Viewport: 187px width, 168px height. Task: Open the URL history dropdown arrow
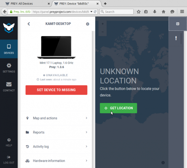pyautogui.click(x=91, y=12)
